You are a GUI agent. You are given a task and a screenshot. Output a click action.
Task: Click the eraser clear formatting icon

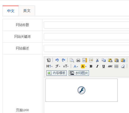(123, 66)
